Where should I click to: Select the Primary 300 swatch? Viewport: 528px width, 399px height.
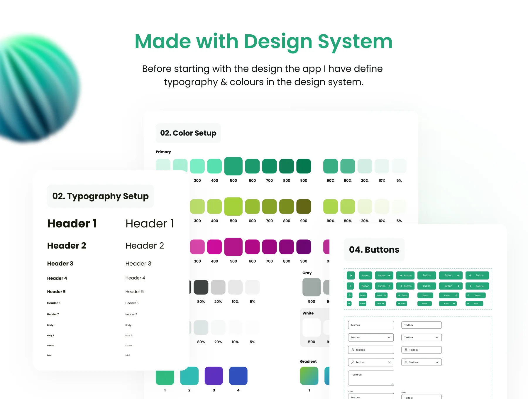[197, 166]
